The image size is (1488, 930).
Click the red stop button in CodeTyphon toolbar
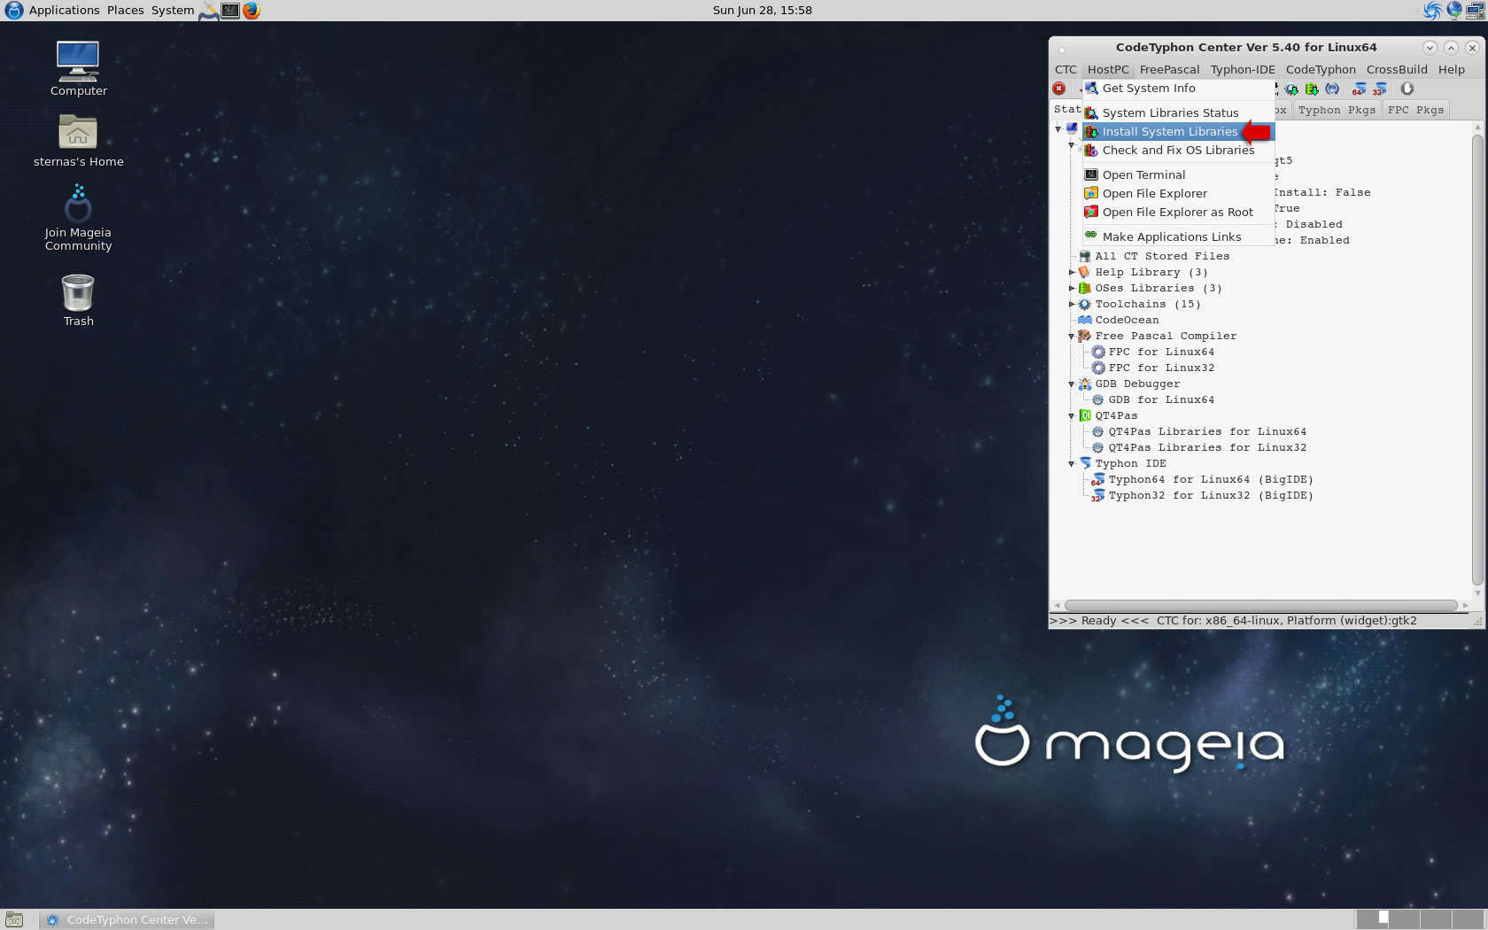tap(1058, 89)
